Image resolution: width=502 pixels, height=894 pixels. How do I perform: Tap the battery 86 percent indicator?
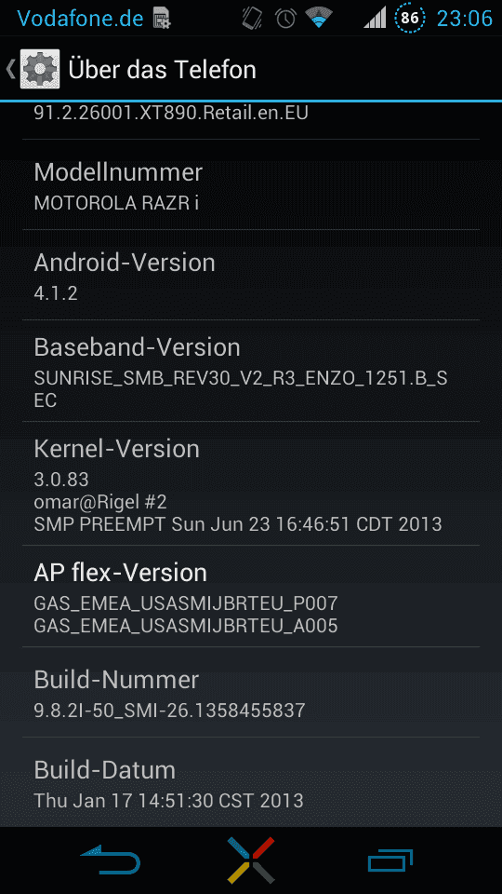click(410, 19)
